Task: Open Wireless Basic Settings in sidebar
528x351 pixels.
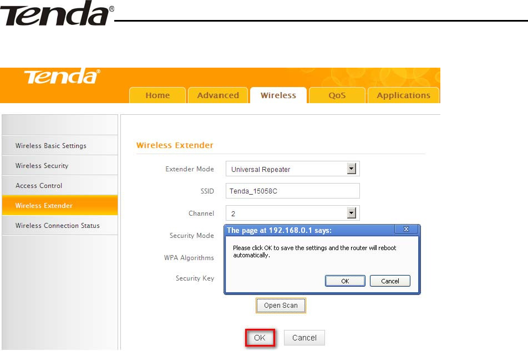Action: [60, 146]
